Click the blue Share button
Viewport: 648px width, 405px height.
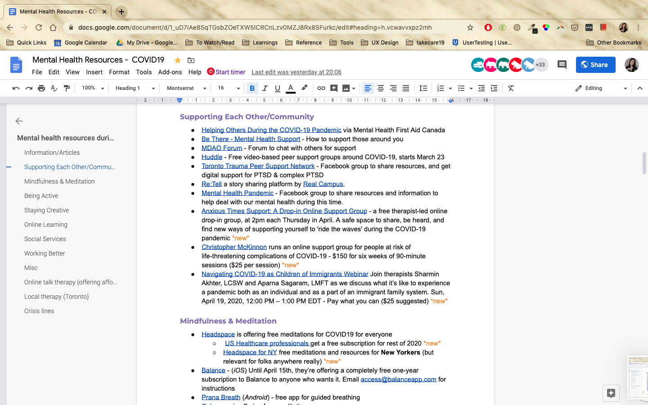(x=594, y=65)
